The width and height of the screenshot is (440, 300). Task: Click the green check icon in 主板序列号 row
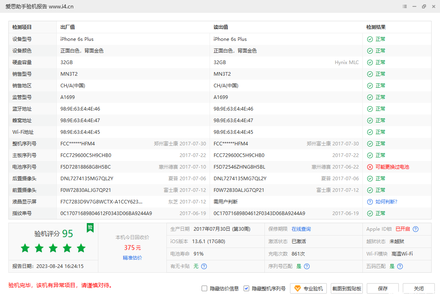click(x=370, y=156)
